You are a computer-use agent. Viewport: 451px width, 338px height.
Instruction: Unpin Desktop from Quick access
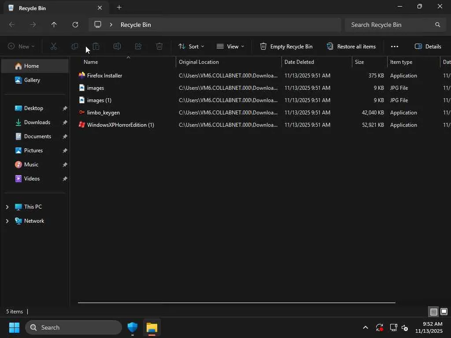(65, 108)
